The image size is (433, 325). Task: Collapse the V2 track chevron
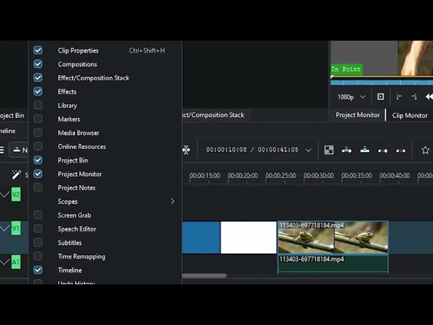click(x=4, y=194)
